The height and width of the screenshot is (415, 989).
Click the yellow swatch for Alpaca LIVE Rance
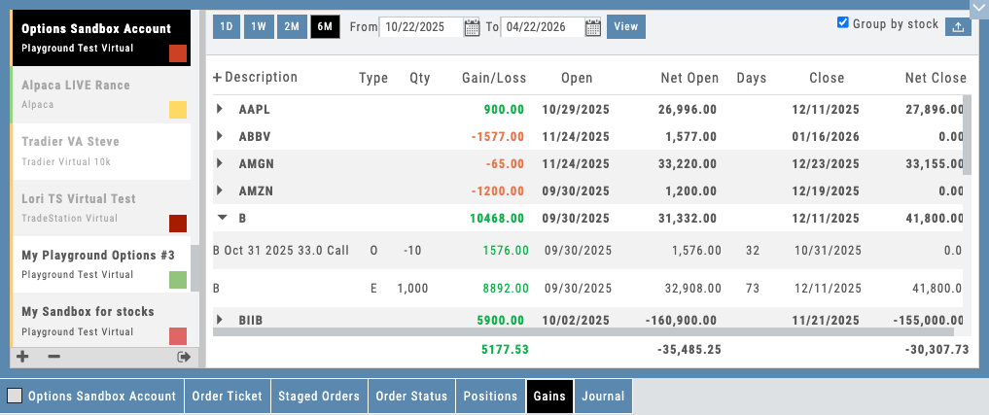[178, 110]
